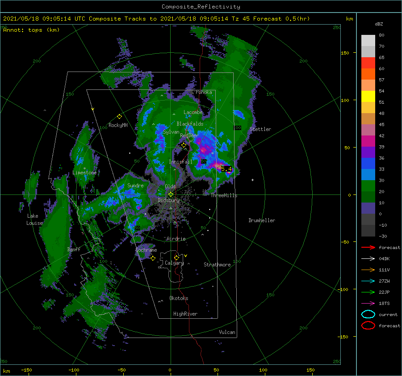Screen dimensions: 402x376
Task: Select the yellow diamond marker above Calgary
Action: point(176,258)
